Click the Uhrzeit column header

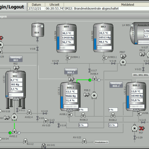54,5
